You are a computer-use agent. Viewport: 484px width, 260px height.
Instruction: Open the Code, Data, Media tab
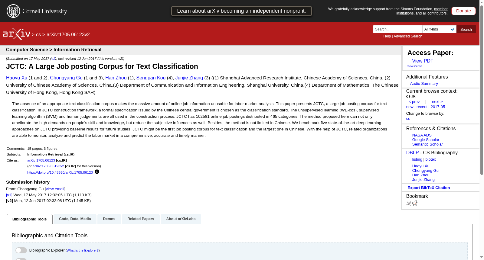point(75,219)
